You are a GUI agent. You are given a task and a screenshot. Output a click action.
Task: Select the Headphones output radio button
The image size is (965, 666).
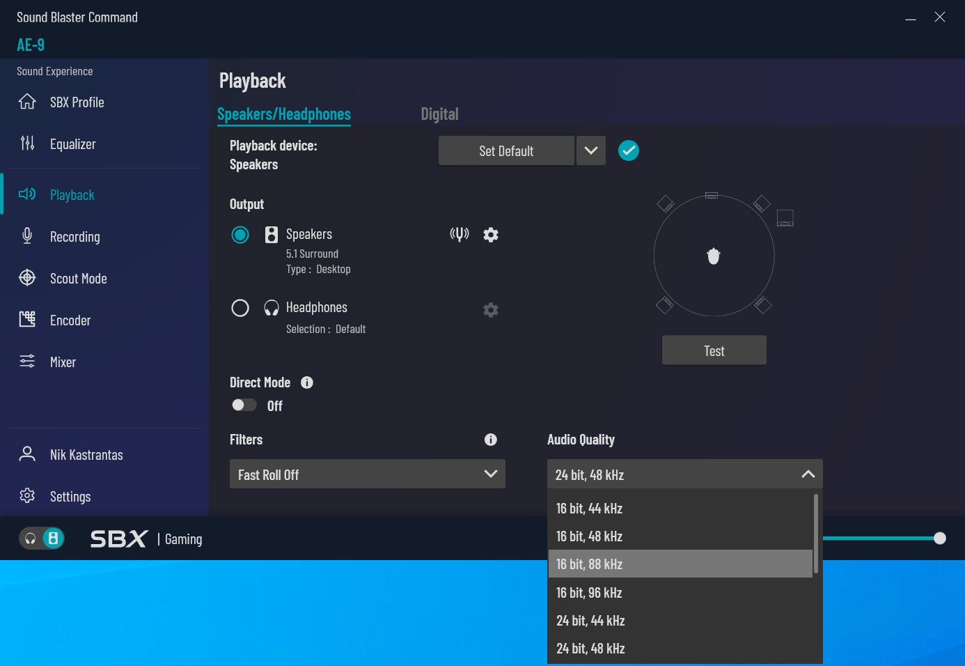(x=240, y=308)
